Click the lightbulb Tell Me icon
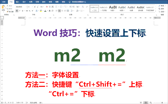 click(70, 2)
